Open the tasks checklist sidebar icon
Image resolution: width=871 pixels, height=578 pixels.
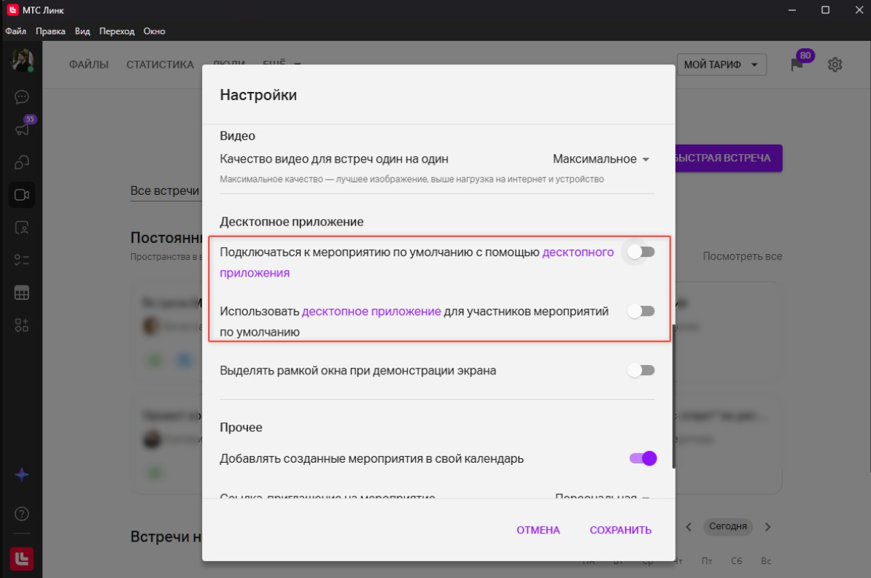[22, 260]
